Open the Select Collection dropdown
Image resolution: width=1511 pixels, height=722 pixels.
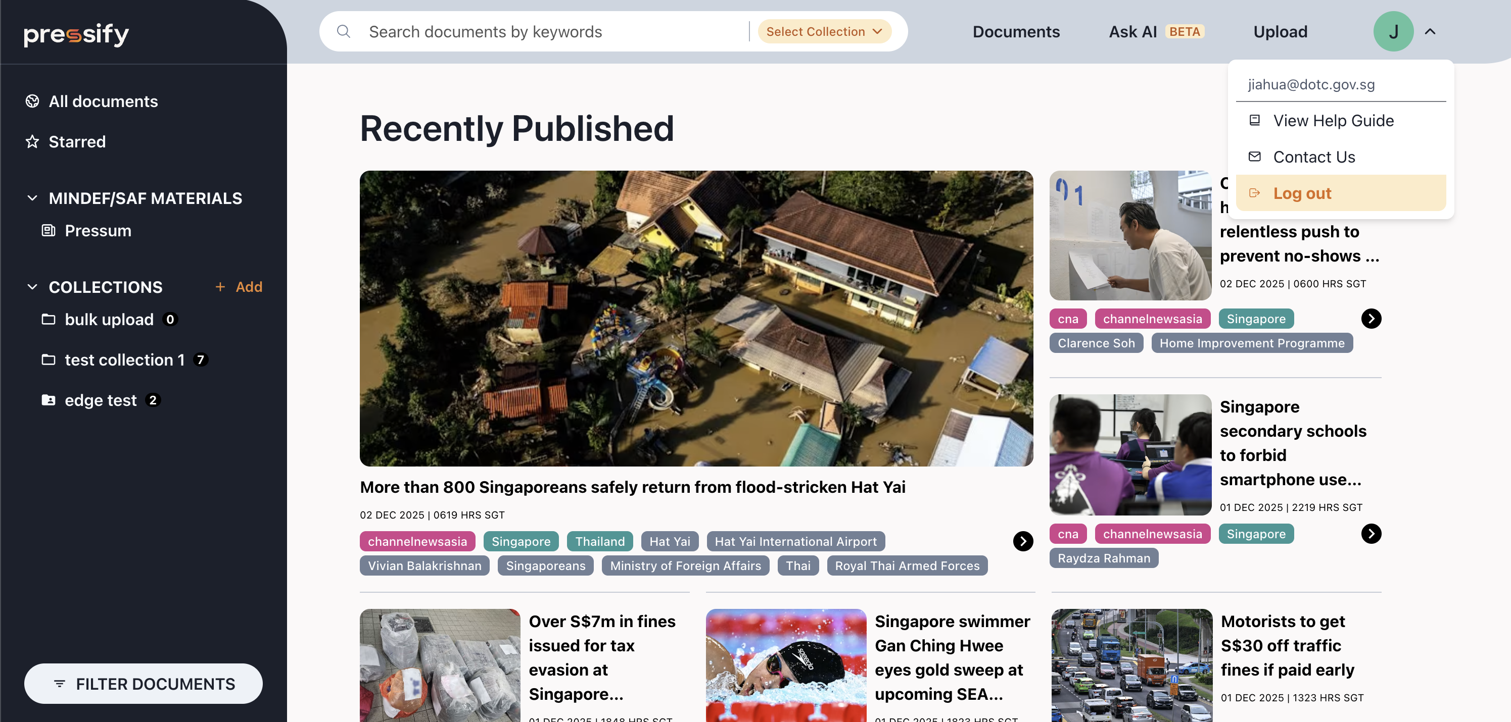coord(824,32)
